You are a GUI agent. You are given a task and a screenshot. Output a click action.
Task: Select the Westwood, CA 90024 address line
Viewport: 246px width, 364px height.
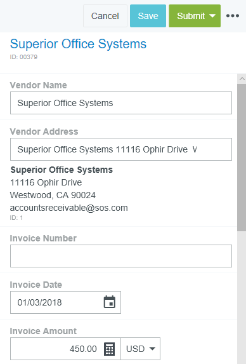click(x=53, y=195)
